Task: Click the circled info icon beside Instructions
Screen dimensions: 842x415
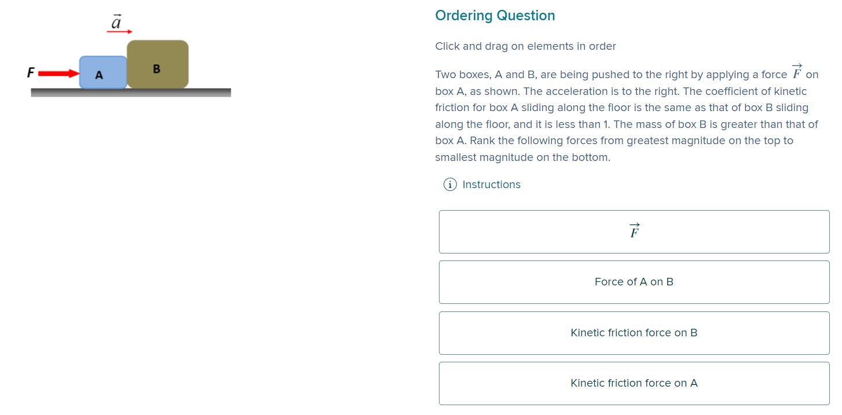Action: coord(450,184)
